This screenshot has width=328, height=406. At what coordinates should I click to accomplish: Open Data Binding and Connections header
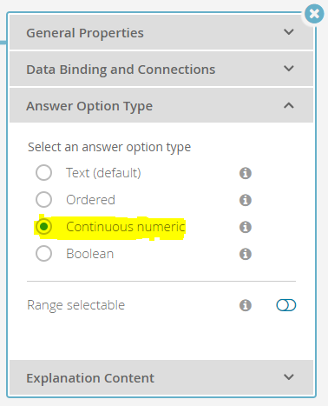click(161, 69)
